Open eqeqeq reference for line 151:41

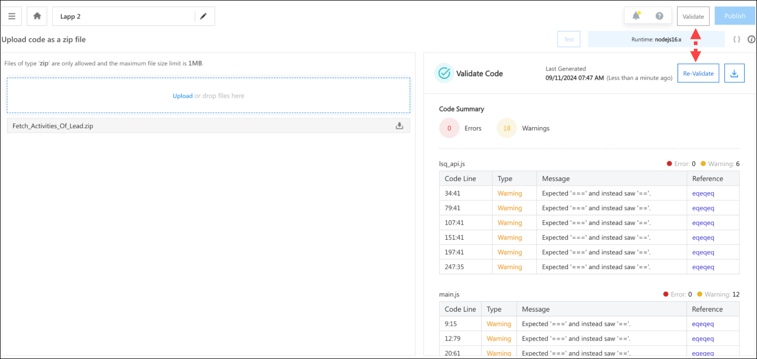703,238
